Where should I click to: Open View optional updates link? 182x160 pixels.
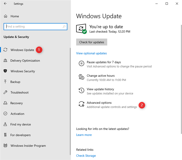tap(91, 53)
